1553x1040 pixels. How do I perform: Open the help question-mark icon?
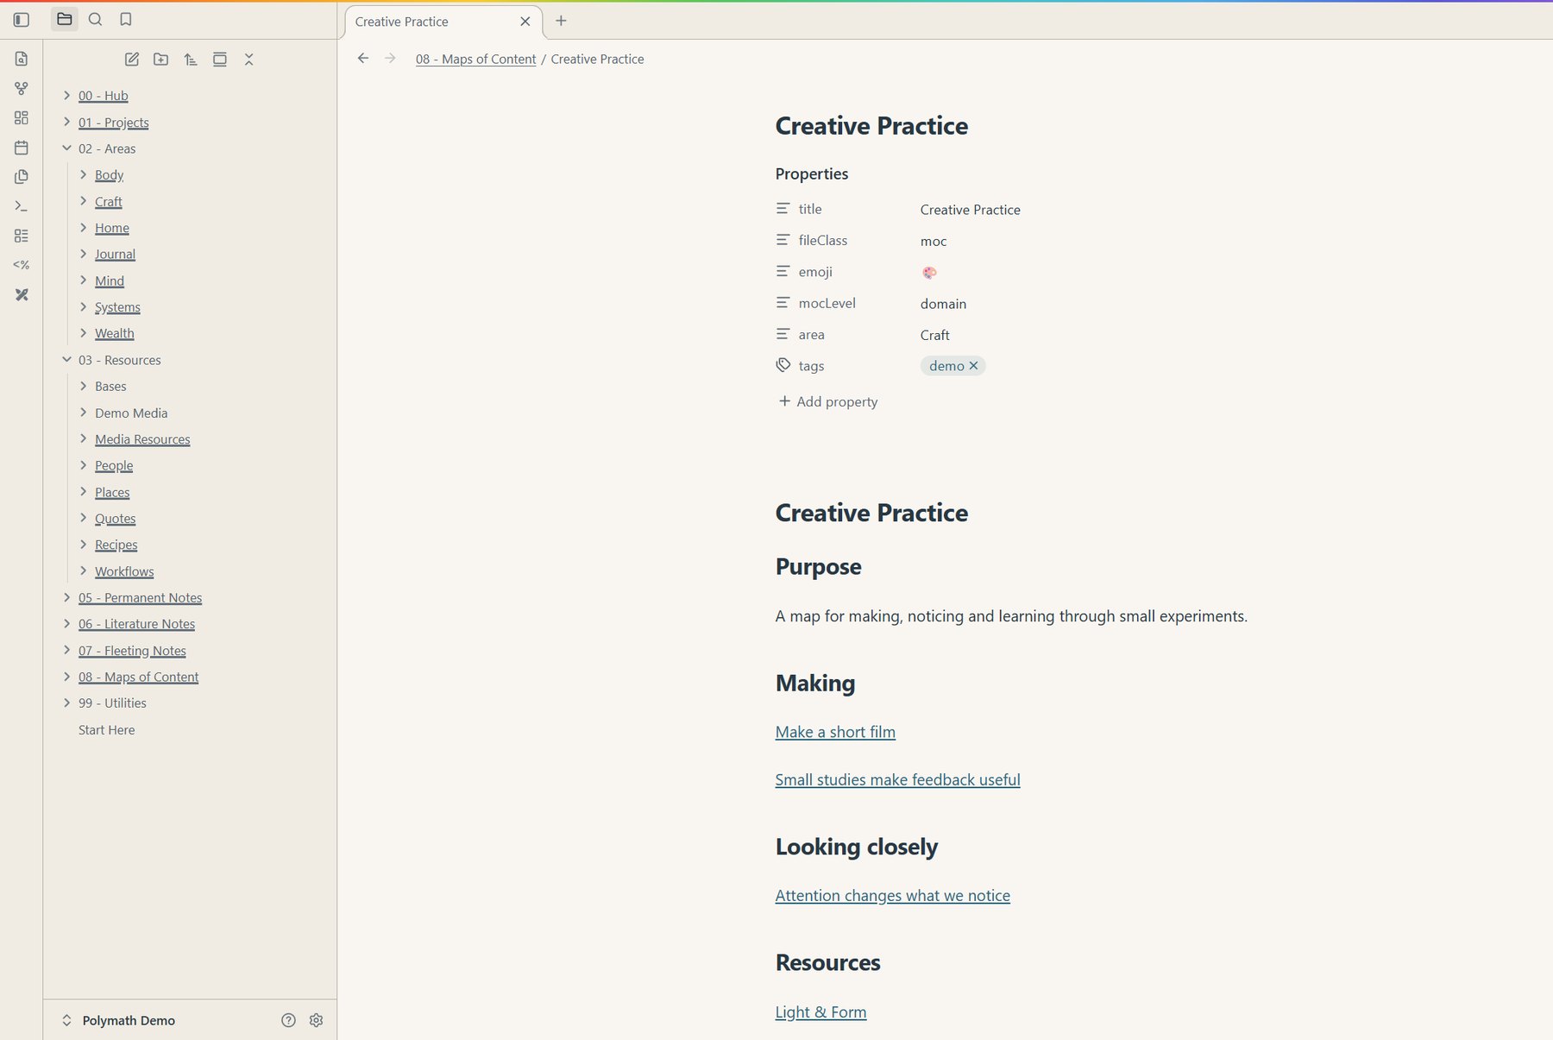pos(289,1020)
